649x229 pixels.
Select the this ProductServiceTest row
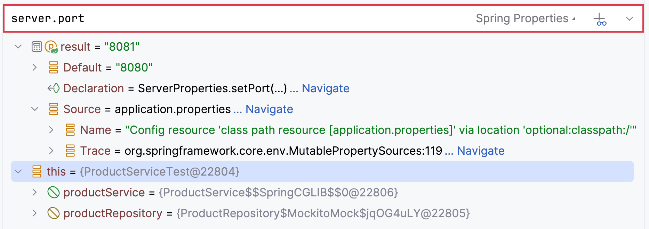click(x=313, y=171)
